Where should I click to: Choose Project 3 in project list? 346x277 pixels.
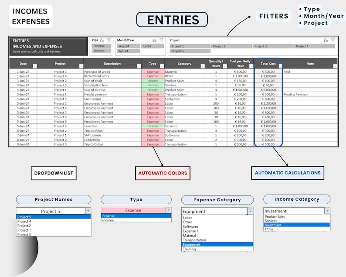point(54,234)
